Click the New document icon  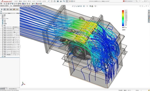tap(52, 1)
